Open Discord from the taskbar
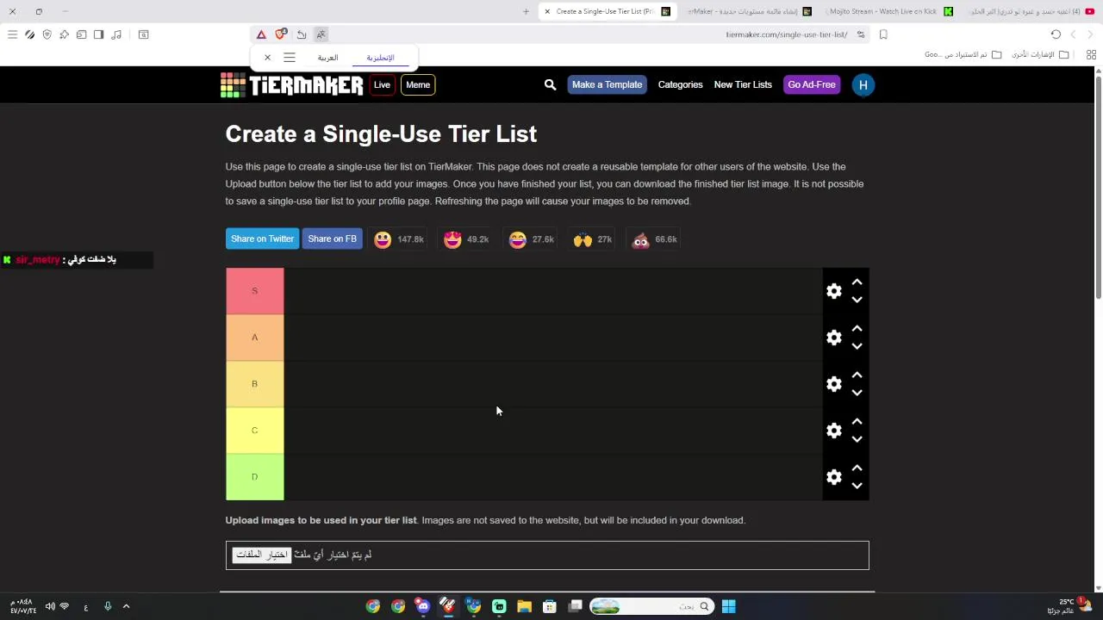 click(x=422, y=606)
